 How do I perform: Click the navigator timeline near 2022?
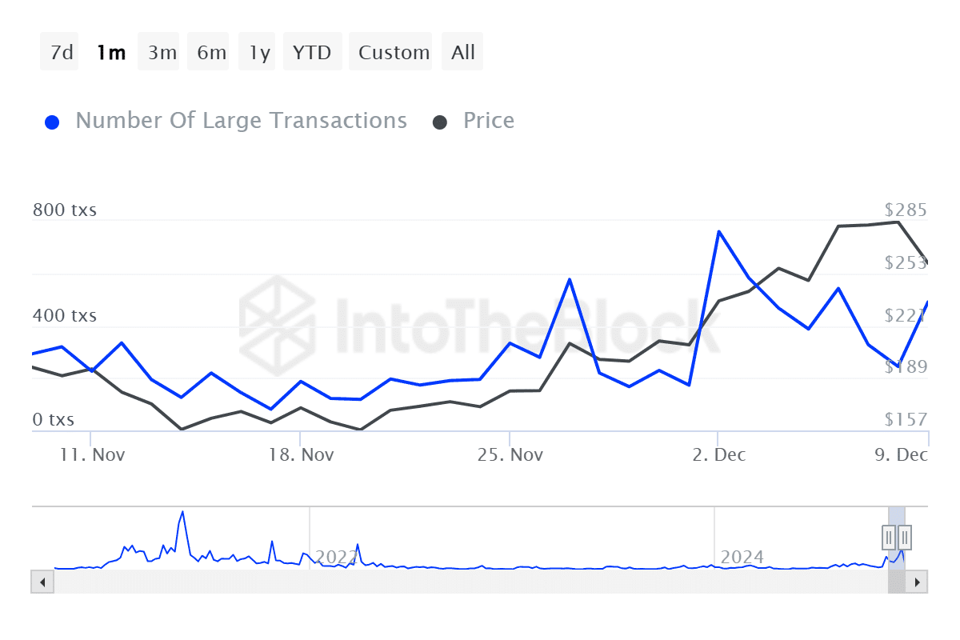click(x=336, y=557)
